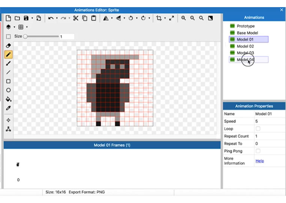Toggle the Loop checkbox

point(258,129)
